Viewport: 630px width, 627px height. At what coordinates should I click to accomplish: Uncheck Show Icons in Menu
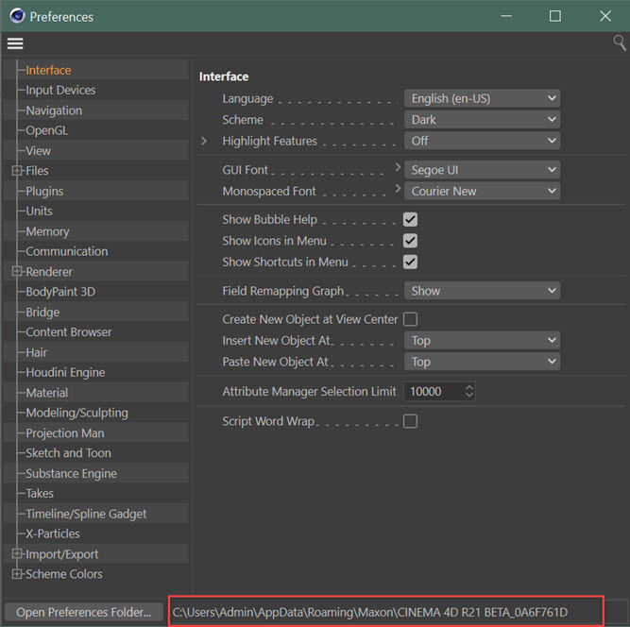410,241
